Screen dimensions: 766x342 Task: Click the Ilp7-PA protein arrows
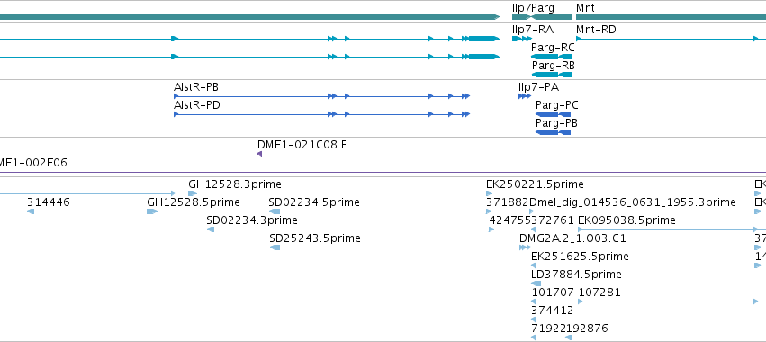point(525,96)
